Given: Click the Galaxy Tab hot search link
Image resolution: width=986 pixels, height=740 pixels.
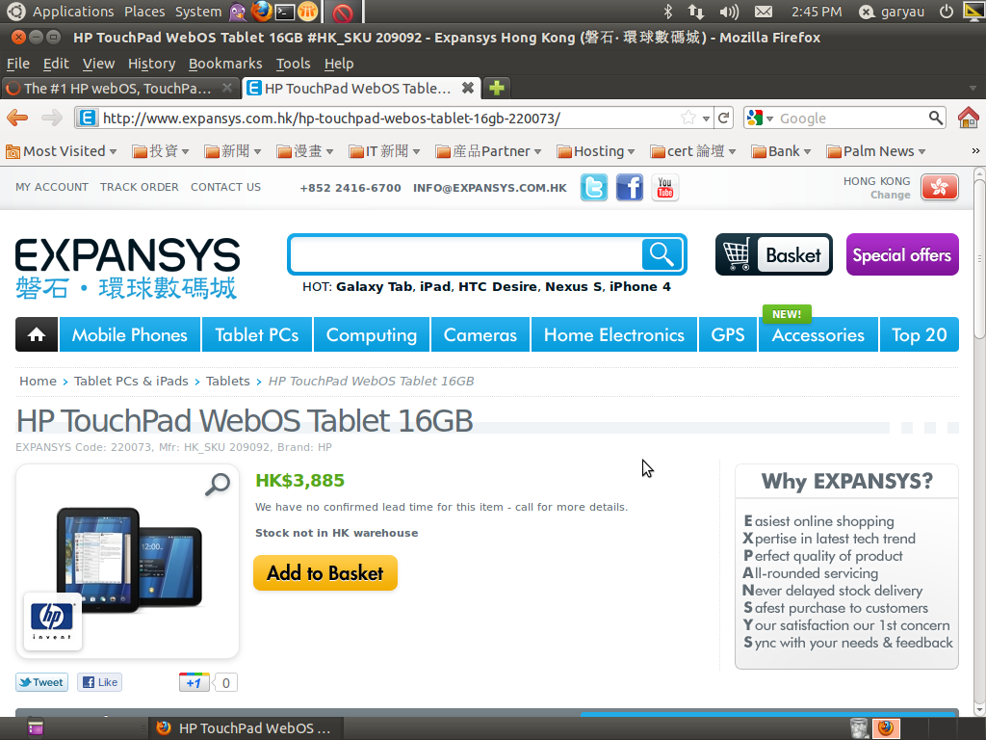Looking at the screenshot, I should point(375,286).
